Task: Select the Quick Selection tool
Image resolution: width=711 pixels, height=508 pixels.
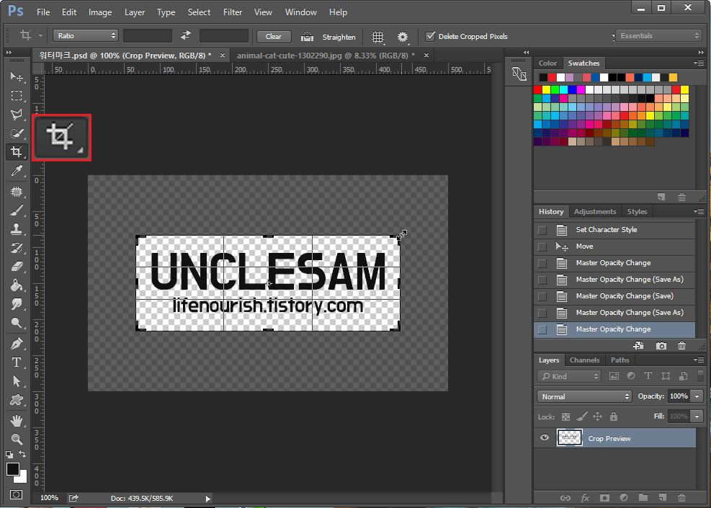Action: [17, 133]
